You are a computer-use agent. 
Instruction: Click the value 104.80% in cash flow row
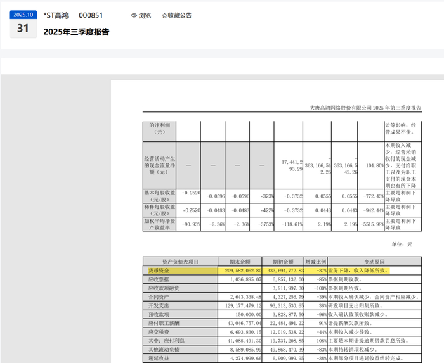pyautogui.click(x=375, y=165)
